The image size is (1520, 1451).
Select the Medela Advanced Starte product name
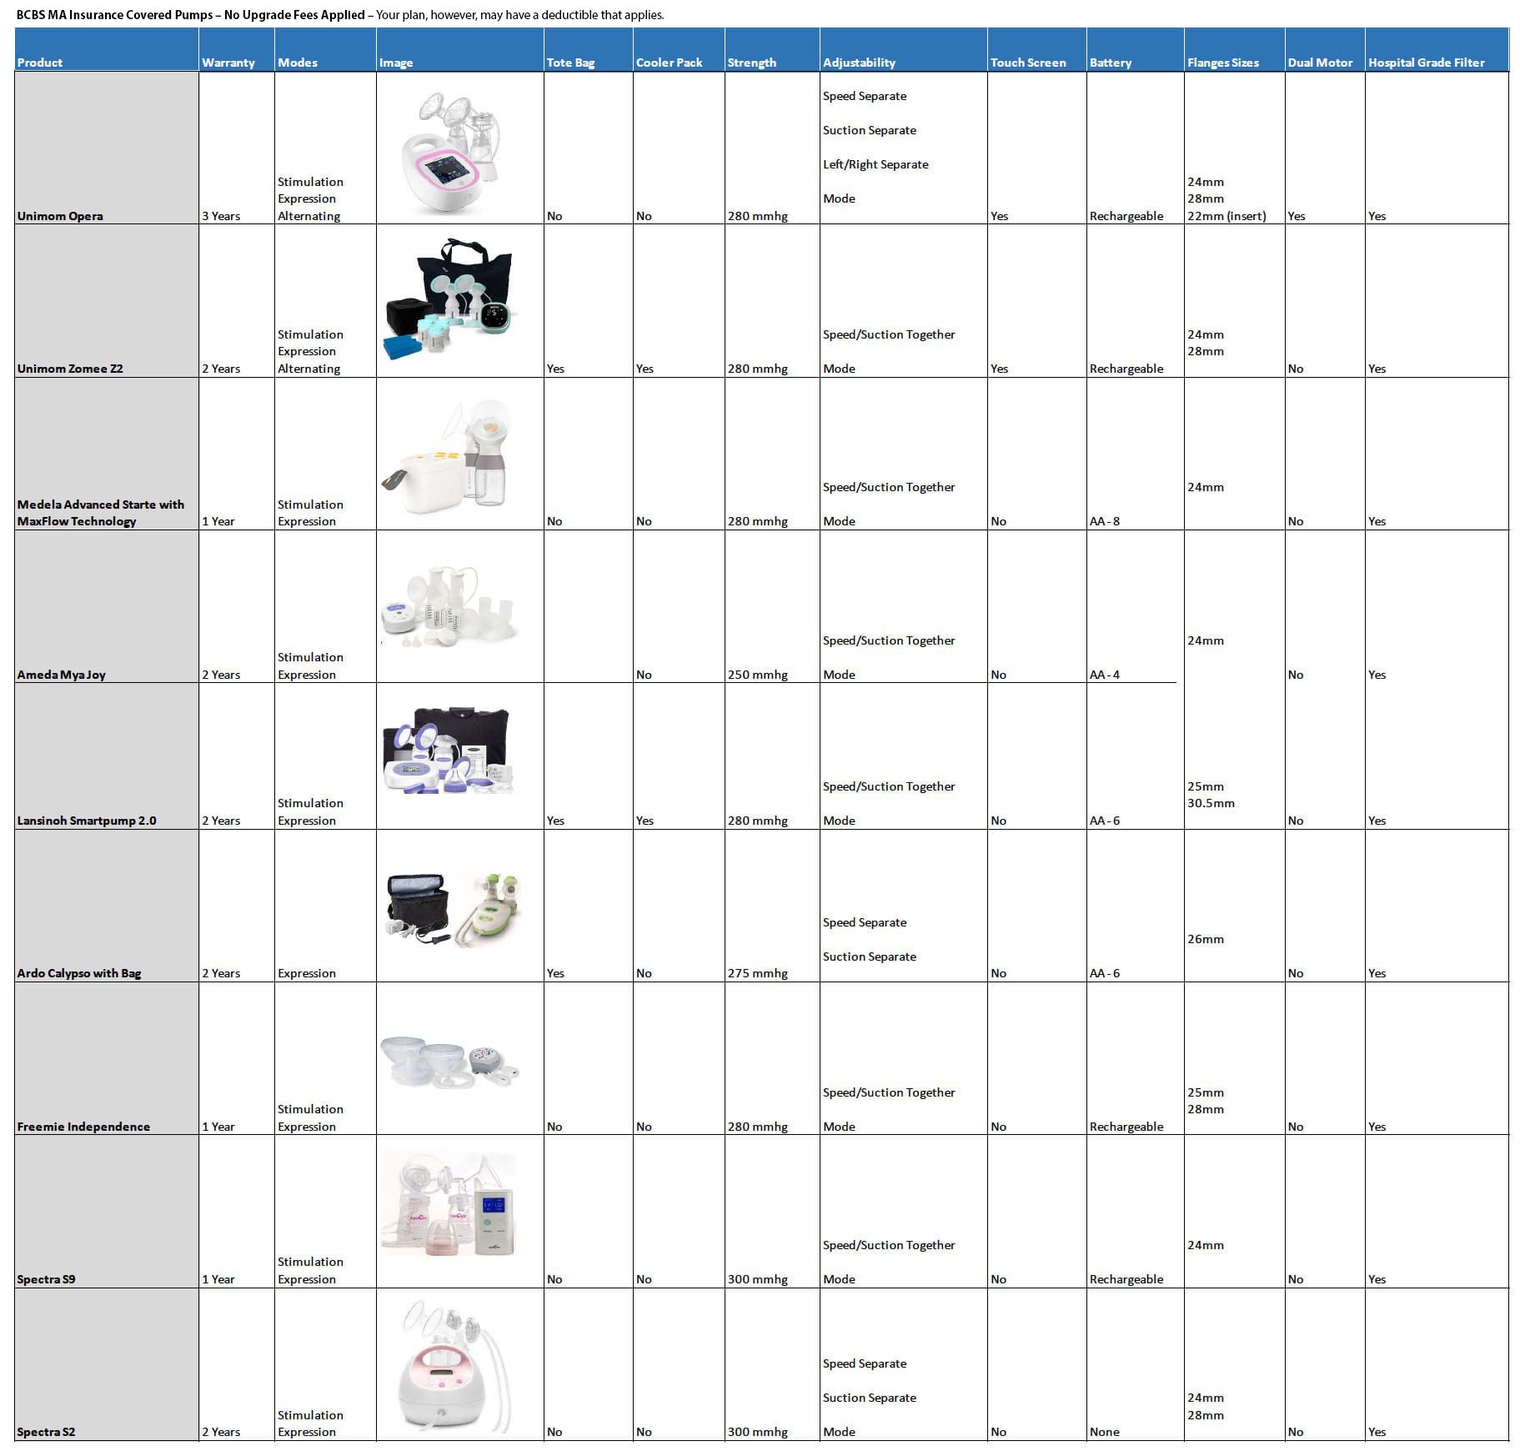[100, 513]
